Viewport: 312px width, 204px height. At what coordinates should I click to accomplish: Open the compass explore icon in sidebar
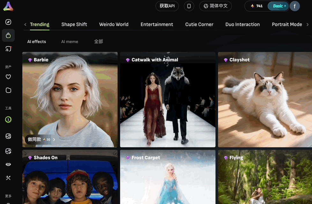[8, 22]
